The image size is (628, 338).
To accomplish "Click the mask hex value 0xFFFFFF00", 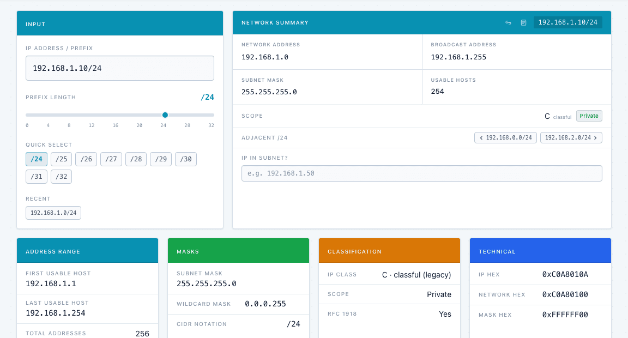I will [565, 315].
